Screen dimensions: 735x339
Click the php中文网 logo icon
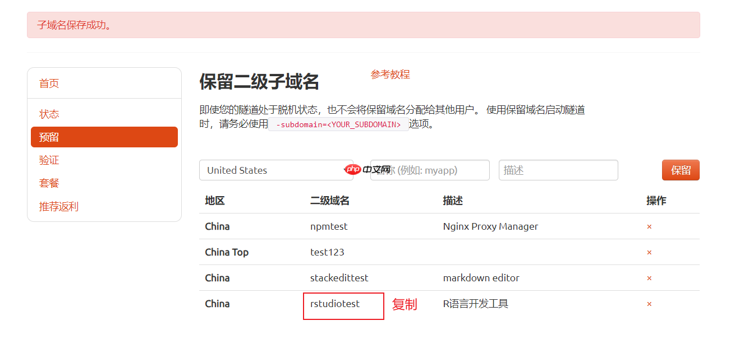[354, 169]
